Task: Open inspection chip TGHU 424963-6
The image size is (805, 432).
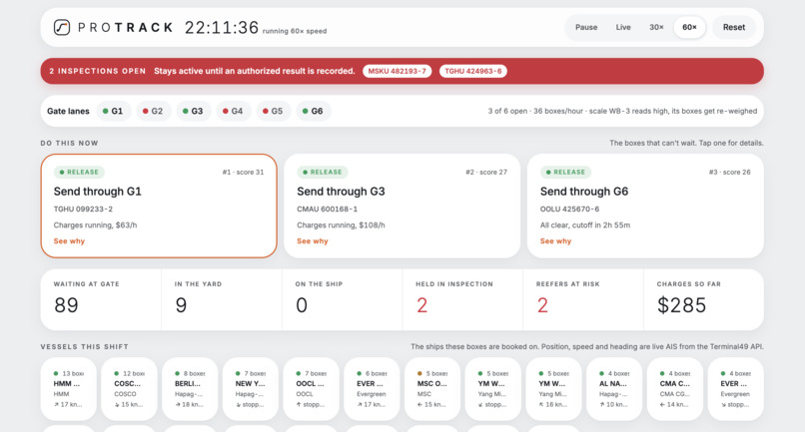Action: [472, 71]
